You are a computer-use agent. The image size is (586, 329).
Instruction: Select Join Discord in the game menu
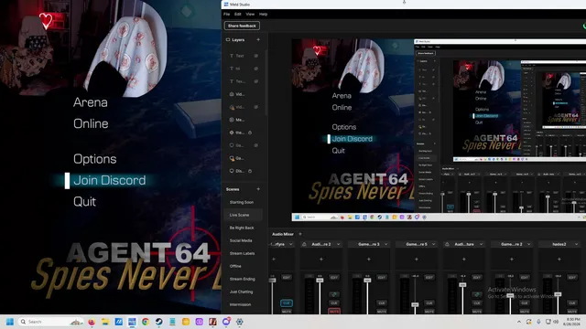[110, 181]
